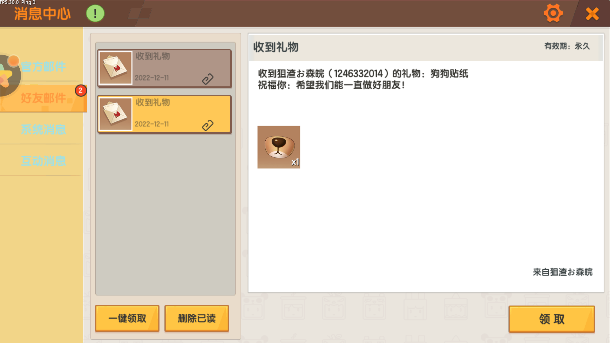The width and height of the screenshot is (610, 343).
Task: Claim the gift with the 领取 button
Action: click(x=552, y=319)
